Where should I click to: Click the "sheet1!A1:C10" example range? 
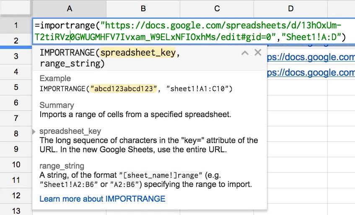coord(197,89)
